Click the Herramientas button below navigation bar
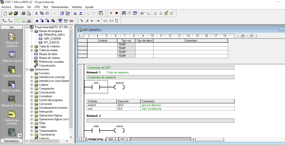The height and width of the screenshot is (146, 285). coord(11,141)
